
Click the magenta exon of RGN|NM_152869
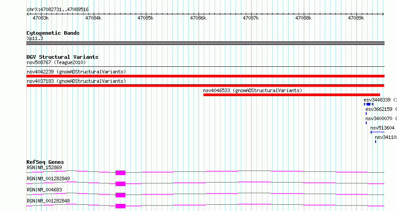120,173
